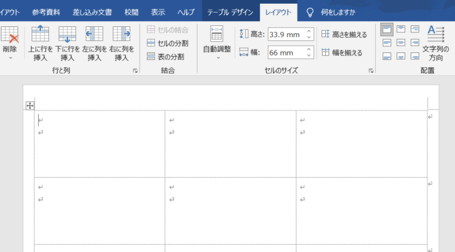Select the Align Top Left alignment icon

click(x=387, y=29)
